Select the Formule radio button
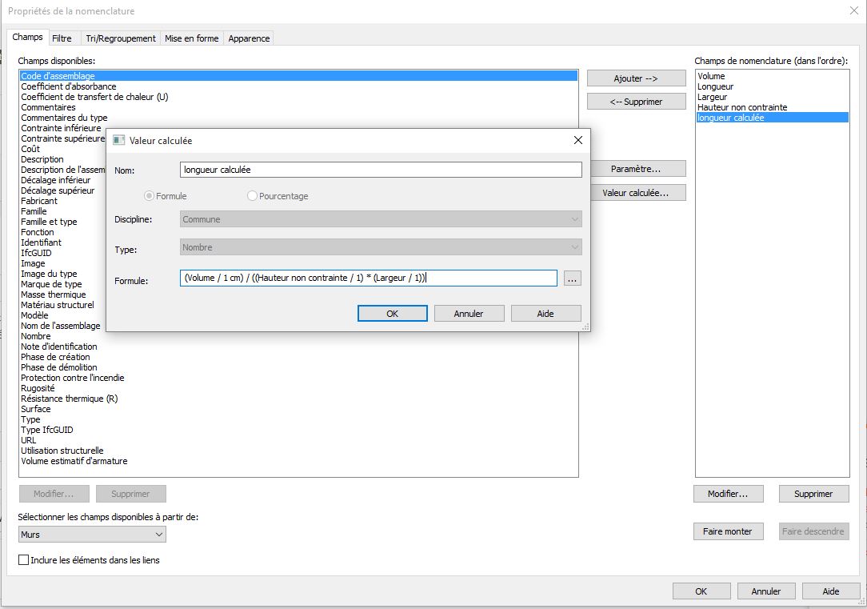This screenshot has width=867, height=609. [149, 196]
